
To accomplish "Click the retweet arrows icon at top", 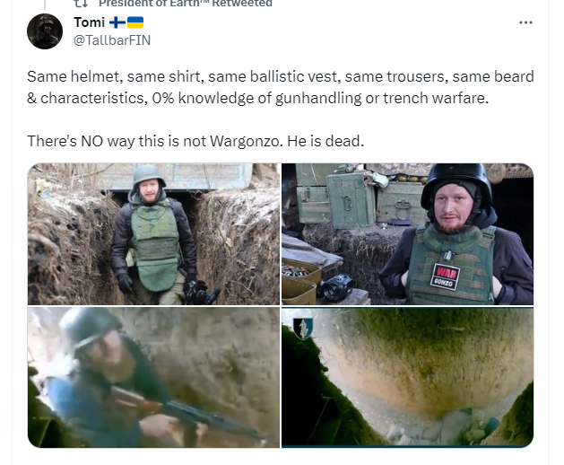I will click(81, 4).
